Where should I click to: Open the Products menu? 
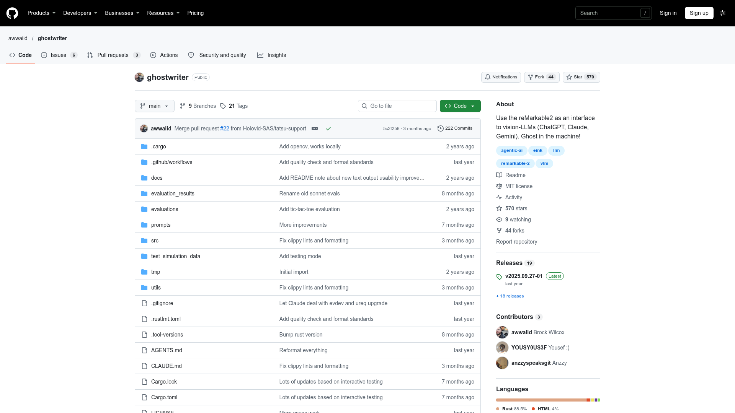(41, 13)
